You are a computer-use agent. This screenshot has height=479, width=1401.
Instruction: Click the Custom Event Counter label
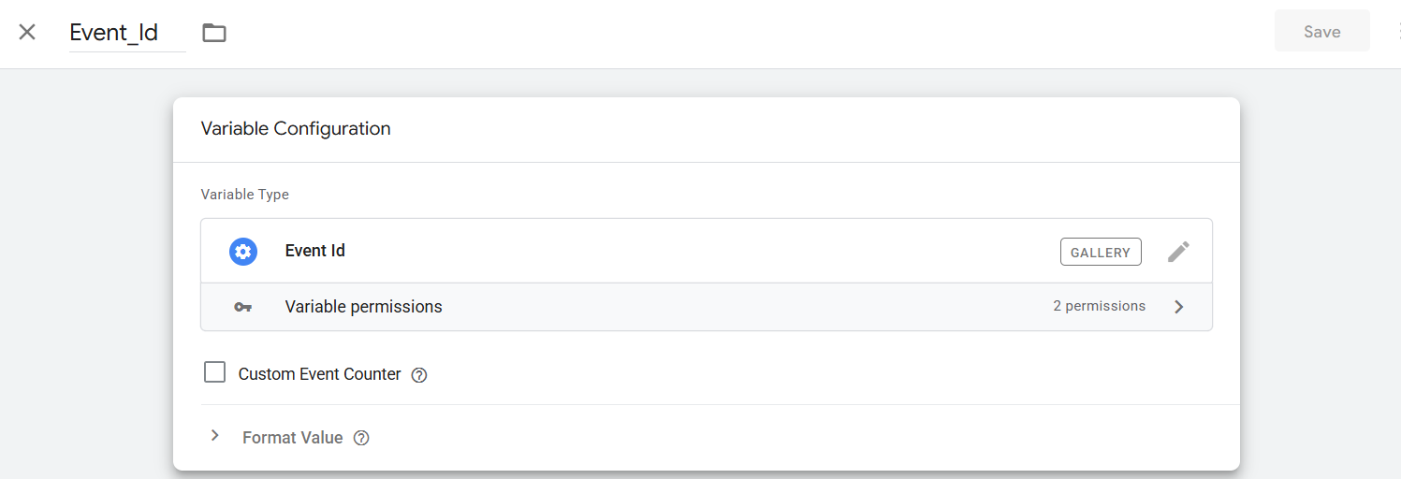[x=319, y=374]
